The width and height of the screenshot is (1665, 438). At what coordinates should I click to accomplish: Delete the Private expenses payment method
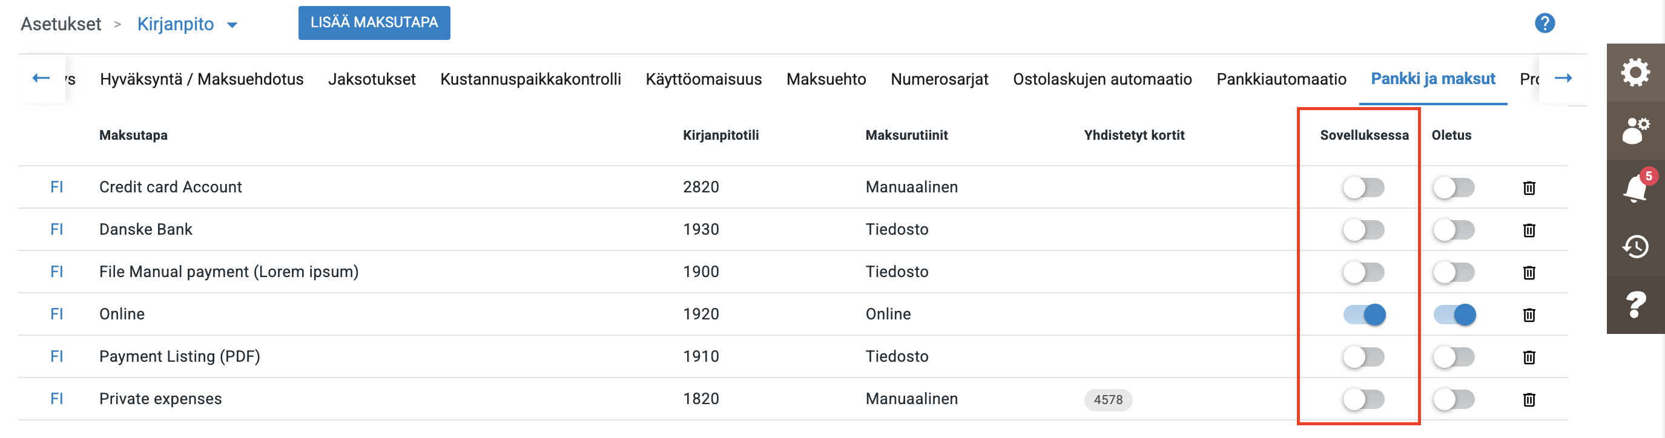[1529, 399]
